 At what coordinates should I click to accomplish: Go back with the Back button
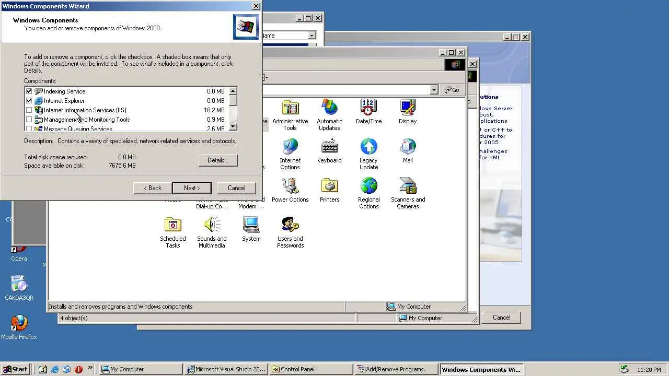[153, 188]
